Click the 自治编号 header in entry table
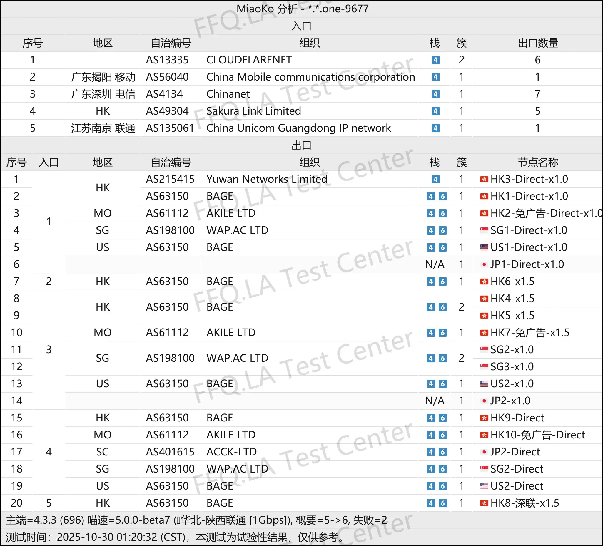 (x=171, y=43)
